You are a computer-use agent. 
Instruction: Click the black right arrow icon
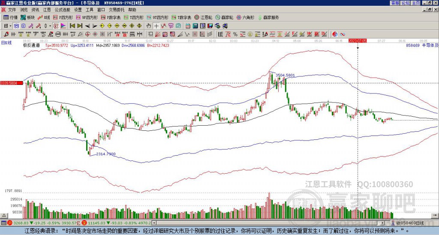point(95,26)
